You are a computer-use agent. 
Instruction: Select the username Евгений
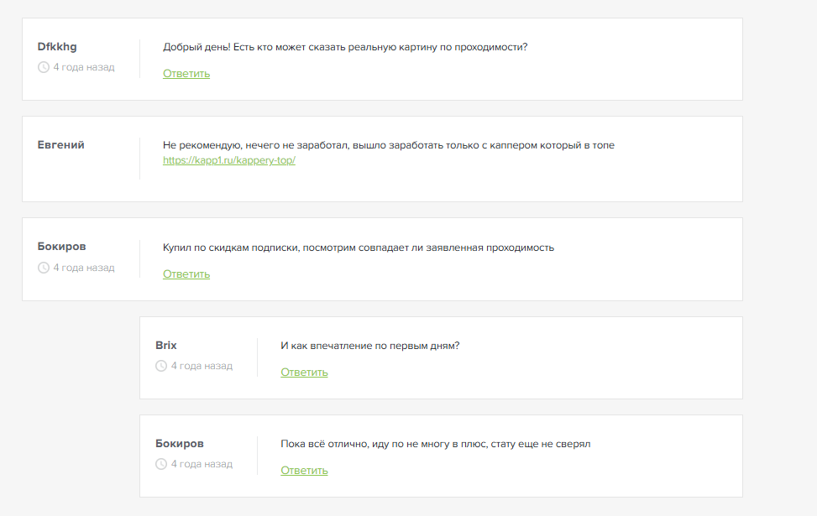pyautogui.click(x=60, y=144)
